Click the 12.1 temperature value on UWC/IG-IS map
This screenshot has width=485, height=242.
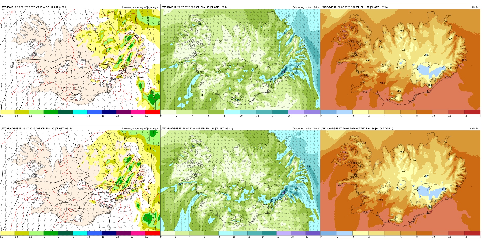click(x=344, y=32)
